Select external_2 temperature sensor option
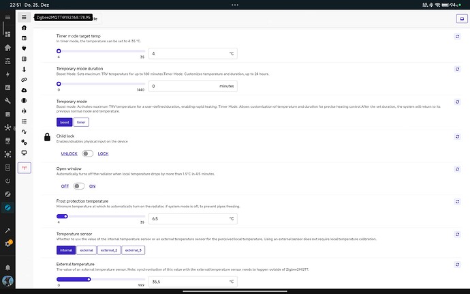The height and width of the screenshot is (294, 470). pos(109,250)
